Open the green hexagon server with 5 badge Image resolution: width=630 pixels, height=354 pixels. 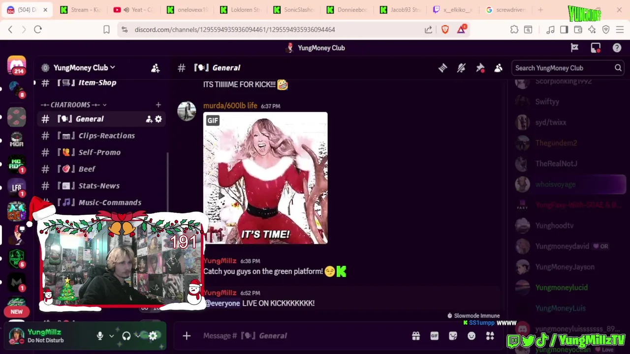(x=17, y=258)
